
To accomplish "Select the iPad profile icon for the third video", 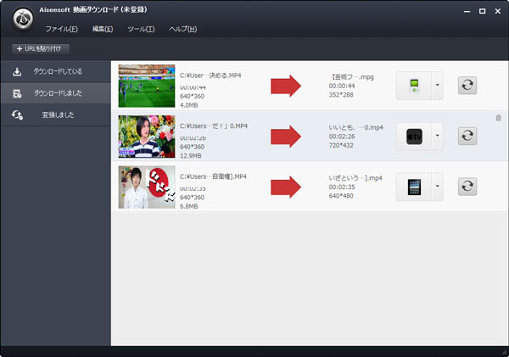I will [x=413, y=187].
